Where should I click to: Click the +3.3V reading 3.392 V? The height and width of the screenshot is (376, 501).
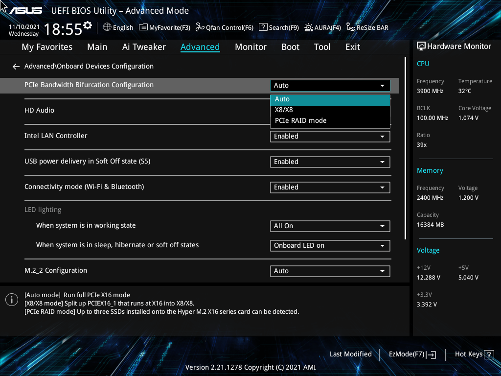pos(427,305)
